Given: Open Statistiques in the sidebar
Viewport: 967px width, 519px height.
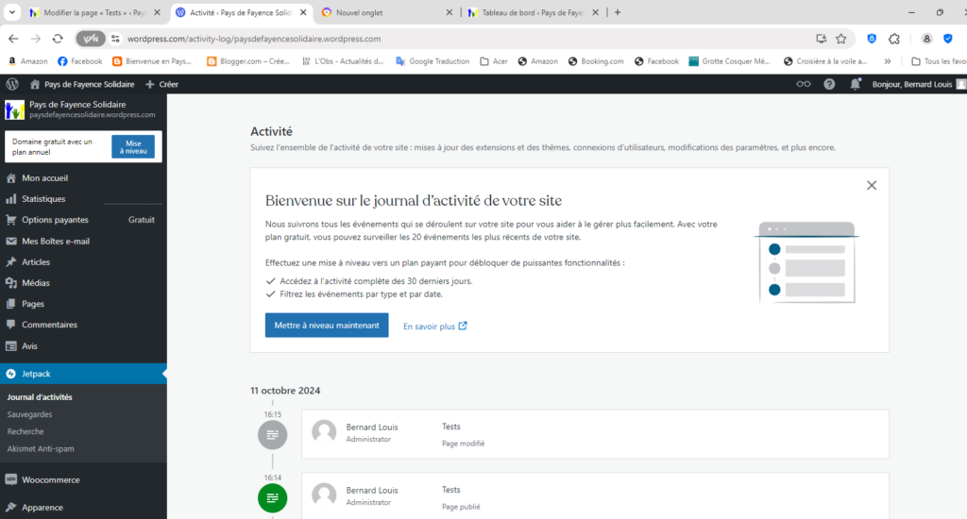Looking at the screenshot, I should 43,199.
